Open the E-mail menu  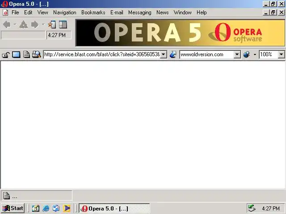(x=117, y=12)
